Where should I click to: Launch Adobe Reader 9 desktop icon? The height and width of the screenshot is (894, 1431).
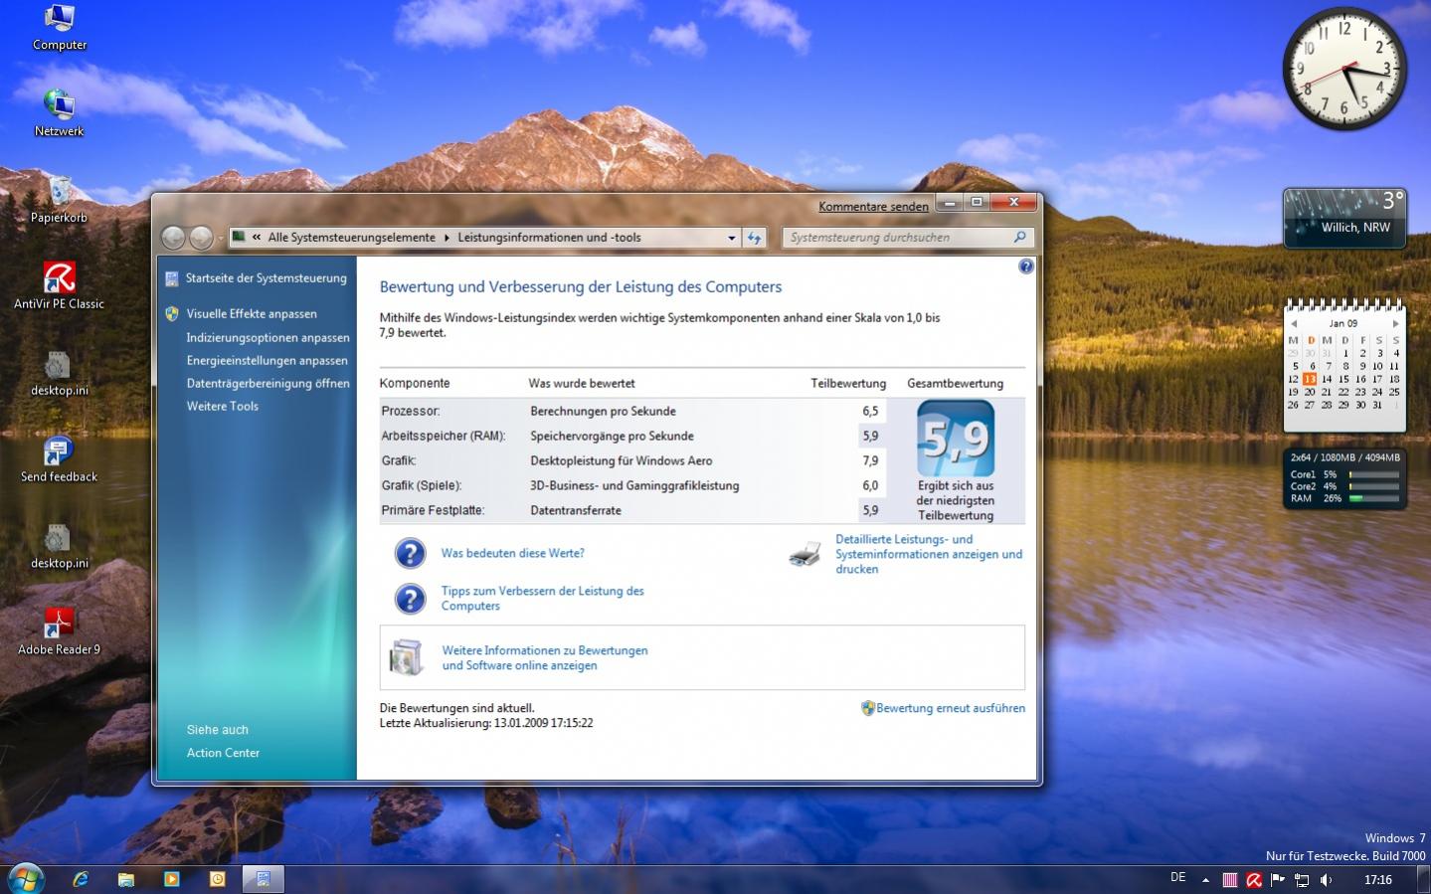tap(60, 631)
